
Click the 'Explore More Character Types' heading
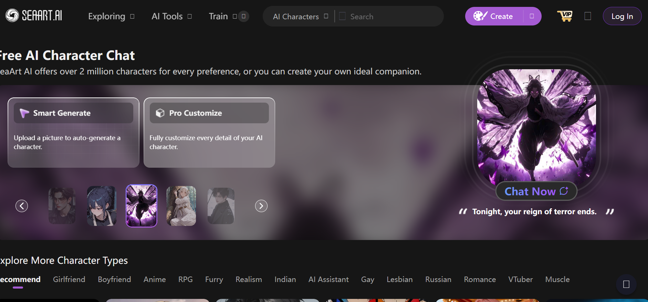click(64, 261)
